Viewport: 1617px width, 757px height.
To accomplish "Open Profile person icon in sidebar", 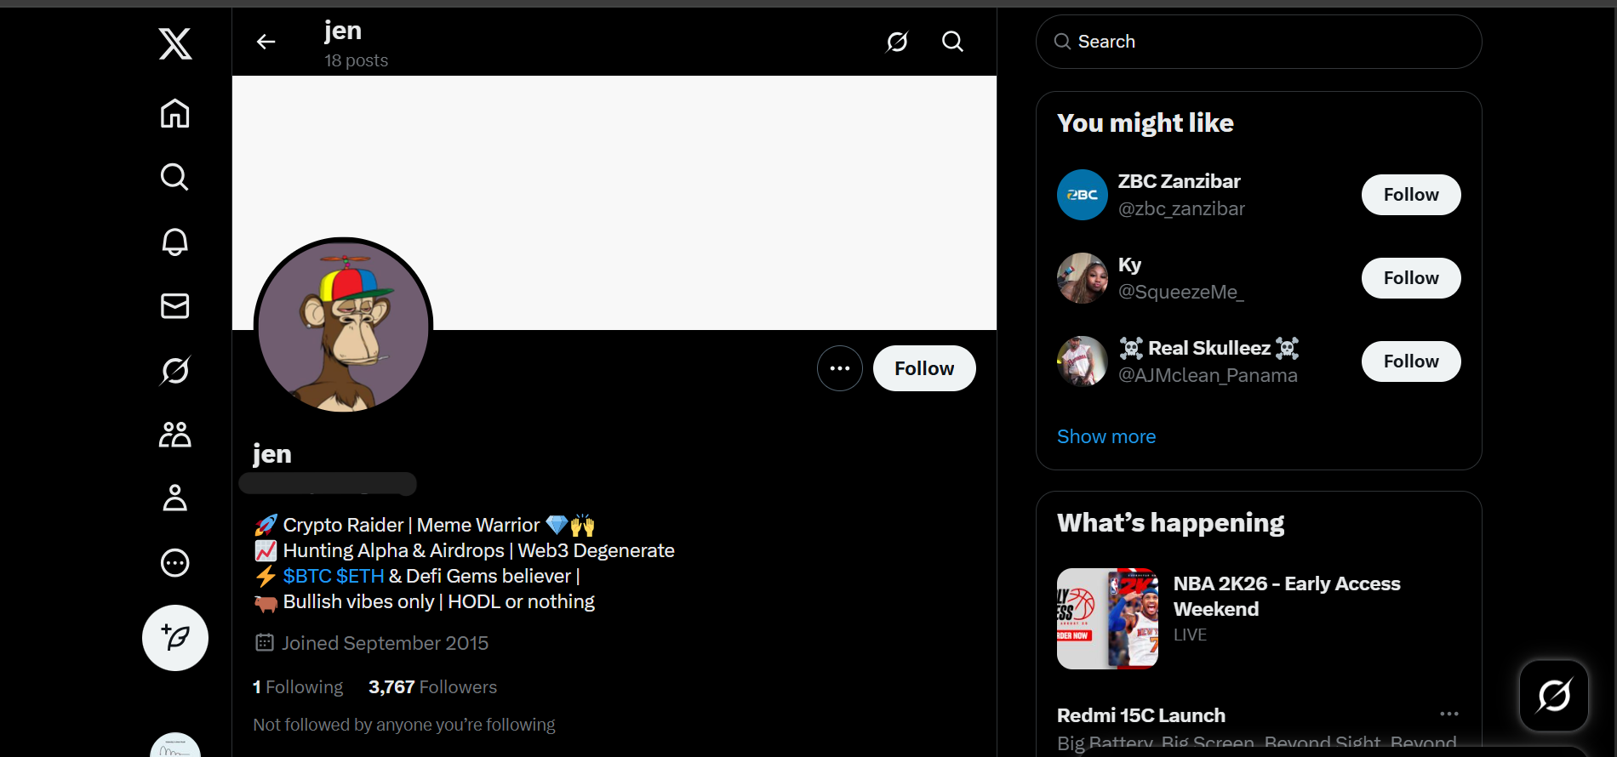I will click(x=175, y=498).
